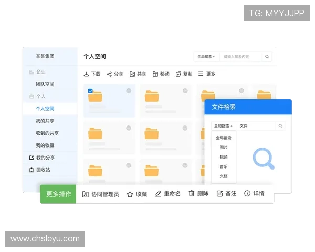
Task: Click grey circle on first folder, second row
Action: (x=129, y=128)
